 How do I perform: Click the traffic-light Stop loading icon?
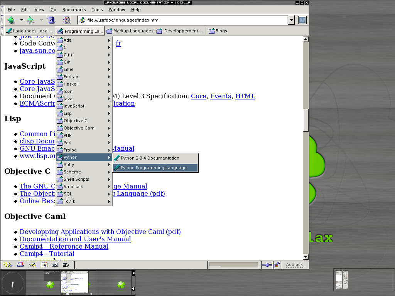click(67, 20)
